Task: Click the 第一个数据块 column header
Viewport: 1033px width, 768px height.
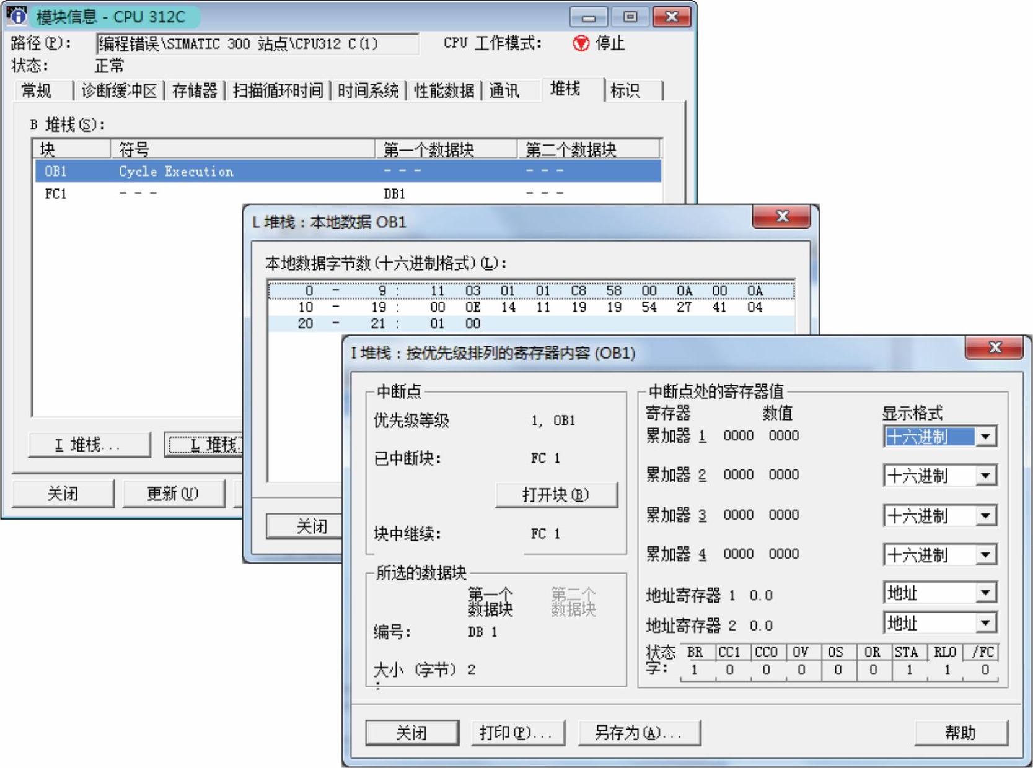Action: pyautogui.click(x=446, y=149)
